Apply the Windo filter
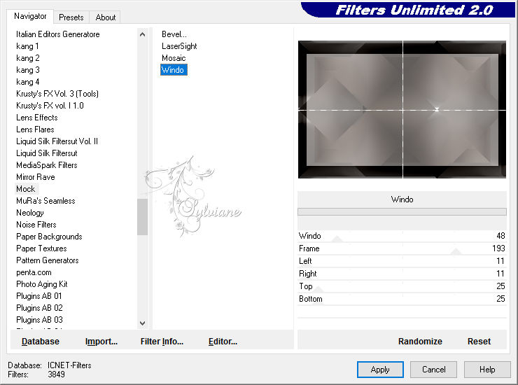Viewport: 518px width, 385px height. (380, 370)
